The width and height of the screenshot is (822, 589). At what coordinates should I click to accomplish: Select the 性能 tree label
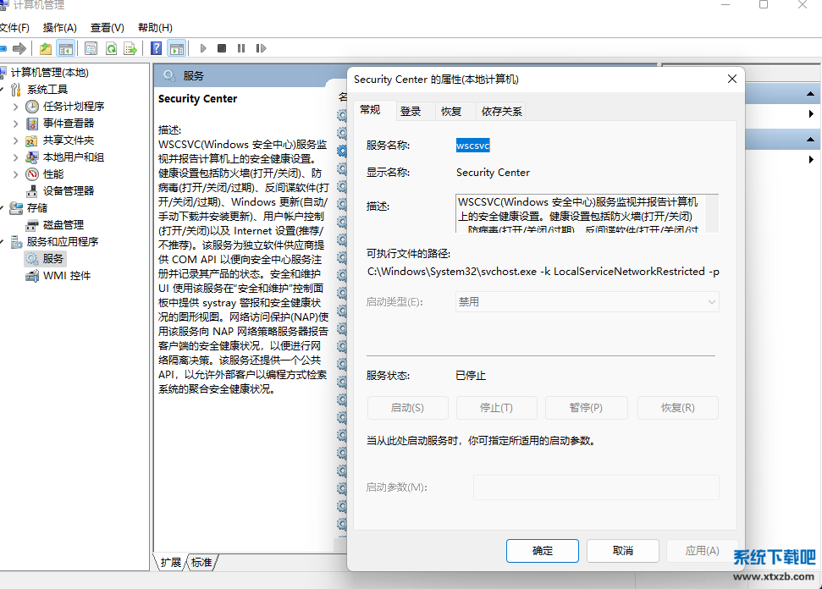click(x=53, y=174)
